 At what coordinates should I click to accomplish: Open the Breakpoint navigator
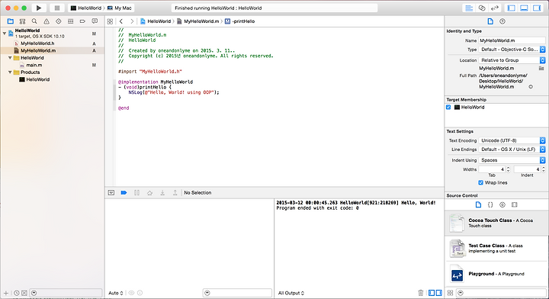(82, 21)
